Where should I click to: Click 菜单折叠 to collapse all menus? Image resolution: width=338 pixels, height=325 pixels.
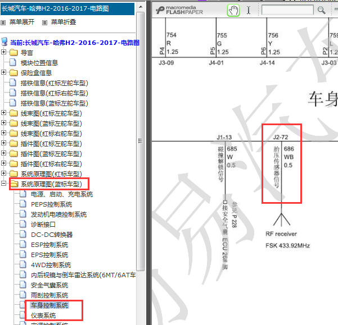pyautogui.click(x=64, y=22)
